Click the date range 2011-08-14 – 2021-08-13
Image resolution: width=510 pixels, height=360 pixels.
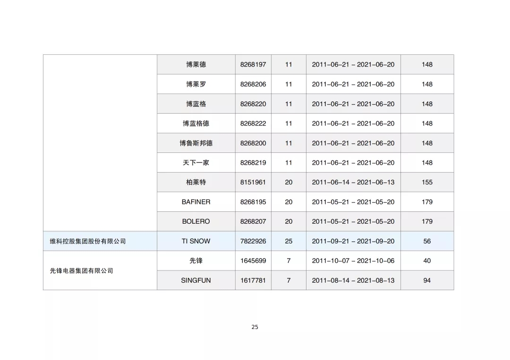(353, 280)
